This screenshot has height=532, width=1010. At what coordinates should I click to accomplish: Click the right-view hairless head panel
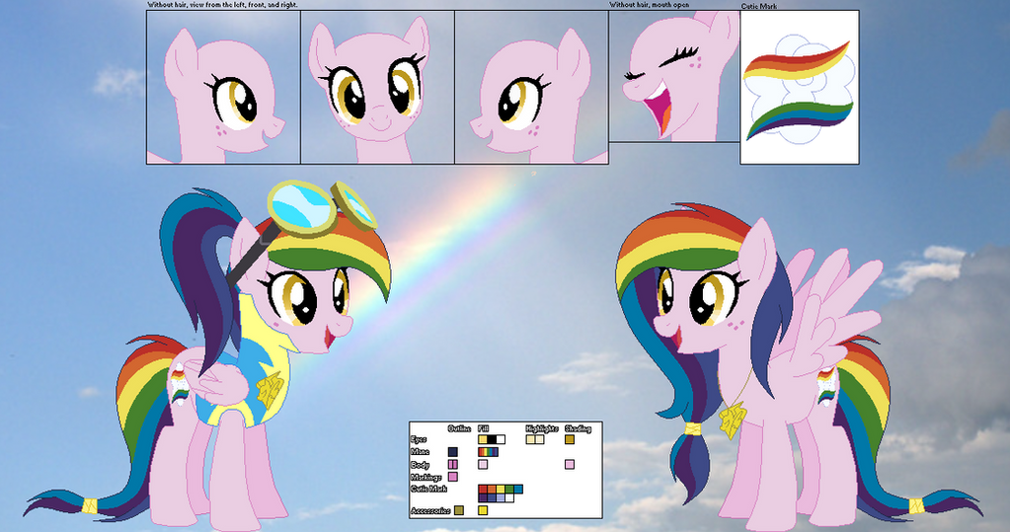531,87
